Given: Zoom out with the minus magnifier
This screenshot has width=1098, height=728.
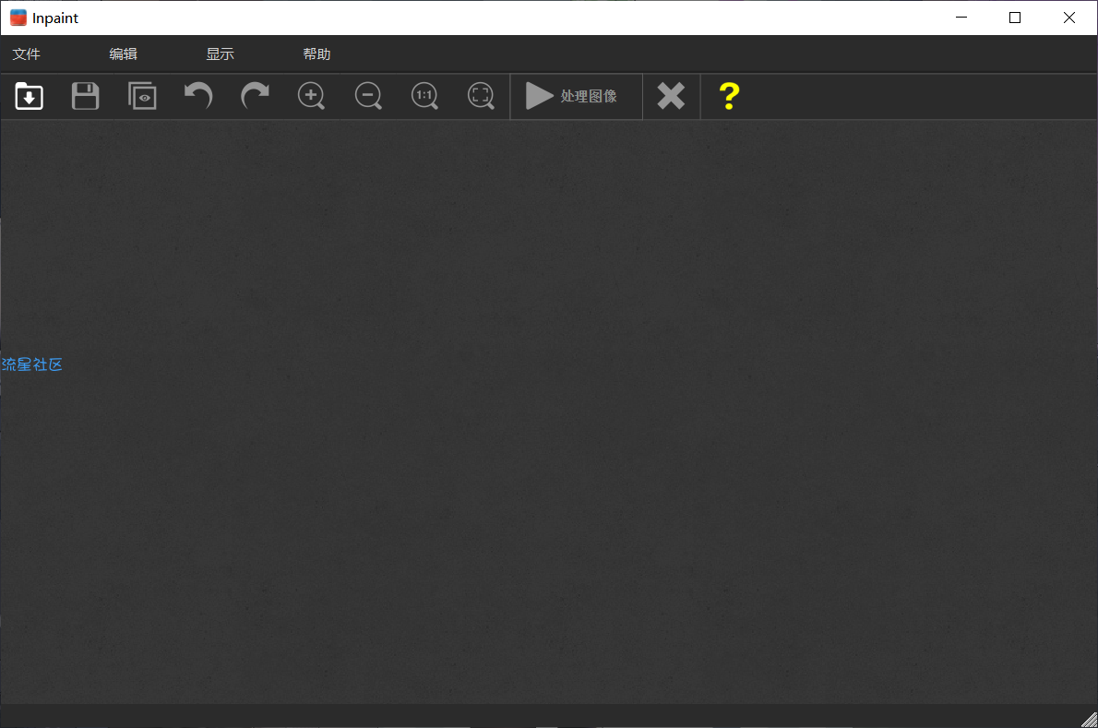Looking at the screenshot, I should coord(368,96).
